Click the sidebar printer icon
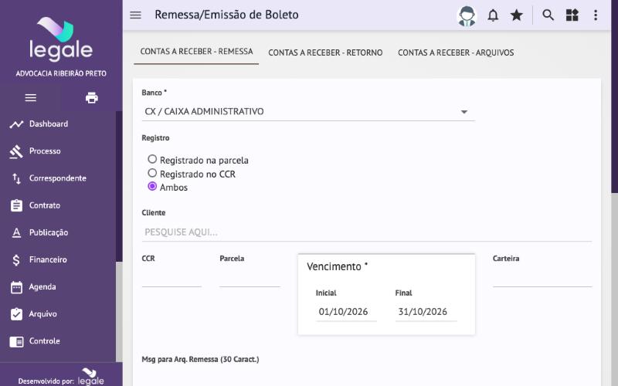618x386 pixels. coord(92,98)
